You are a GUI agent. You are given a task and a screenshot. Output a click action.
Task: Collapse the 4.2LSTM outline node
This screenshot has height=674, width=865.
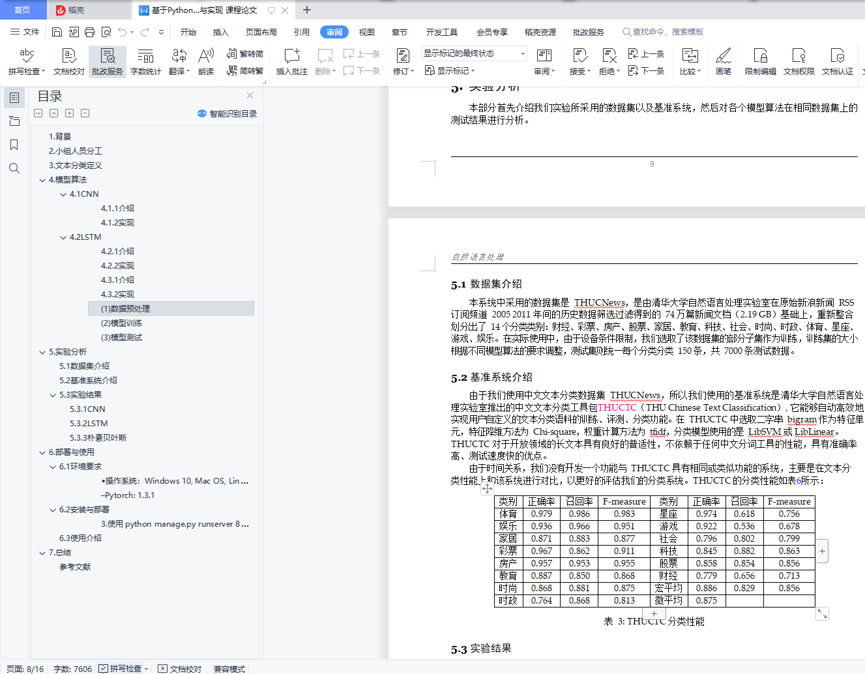click(63, 237)
